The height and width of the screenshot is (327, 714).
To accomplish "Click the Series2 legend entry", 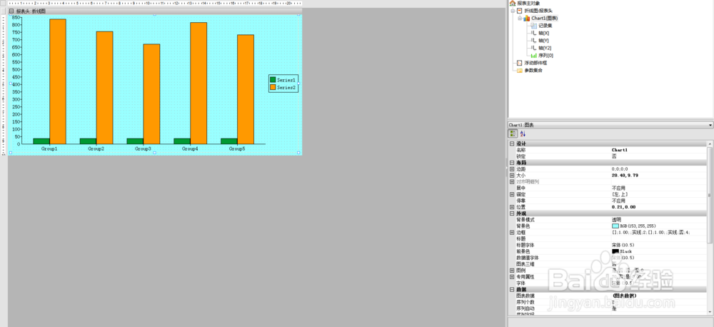I will tap(283, 87).
